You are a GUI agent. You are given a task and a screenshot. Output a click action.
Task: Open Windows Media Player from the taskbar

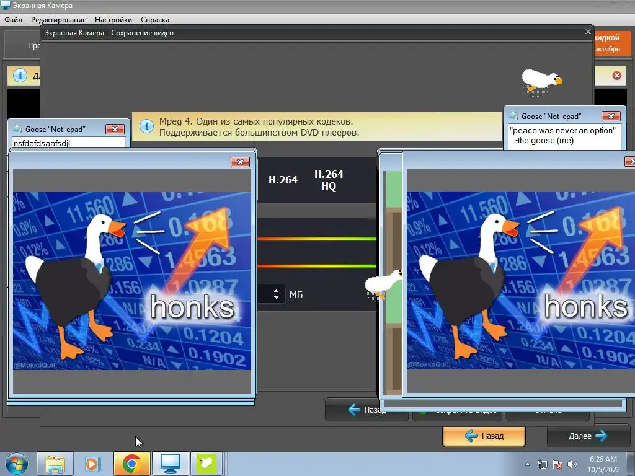92,464
